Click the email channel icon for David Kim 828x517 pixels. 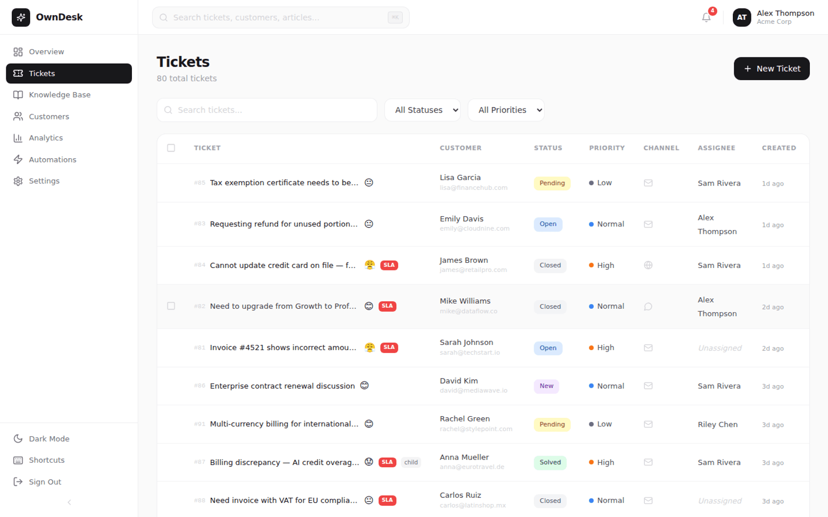click(648, 386)
